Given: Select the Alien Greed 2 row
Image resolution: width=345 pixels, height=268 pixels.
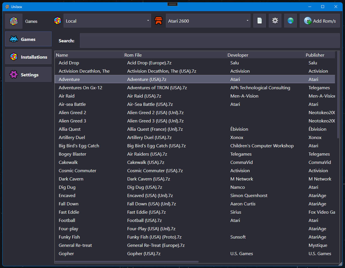Looking at the screenshot, I should (x=195, y=112).
